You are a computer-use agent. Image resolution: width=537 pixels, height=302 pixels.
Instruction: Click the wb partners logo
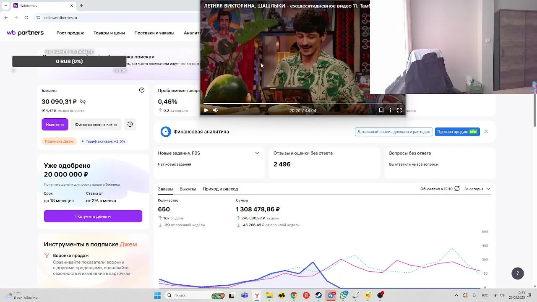[25, 33]
